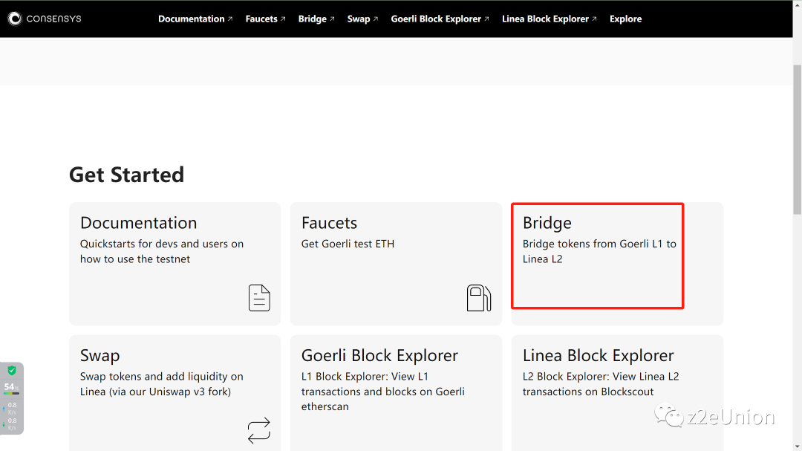The width and height of the screenshot is (802, 451).
Task: Click the document icon in Documentation card
Action: pos(259,297)
